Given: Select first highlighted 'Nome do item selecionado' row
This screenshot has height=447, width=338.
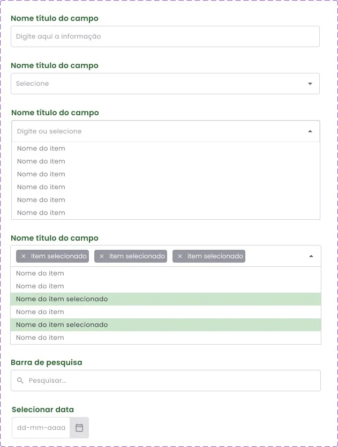Looking at the screenshot, I should [x=166, y=299].
